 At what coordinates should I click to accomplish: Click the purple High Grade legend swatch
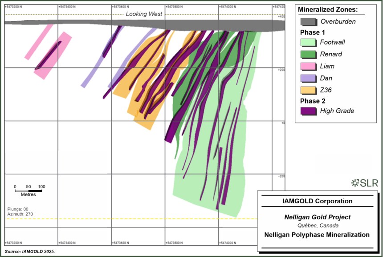coord(308,111)
